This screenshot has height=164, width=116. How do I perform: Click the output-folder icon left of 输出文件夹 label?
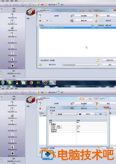[x=40, y=65]
